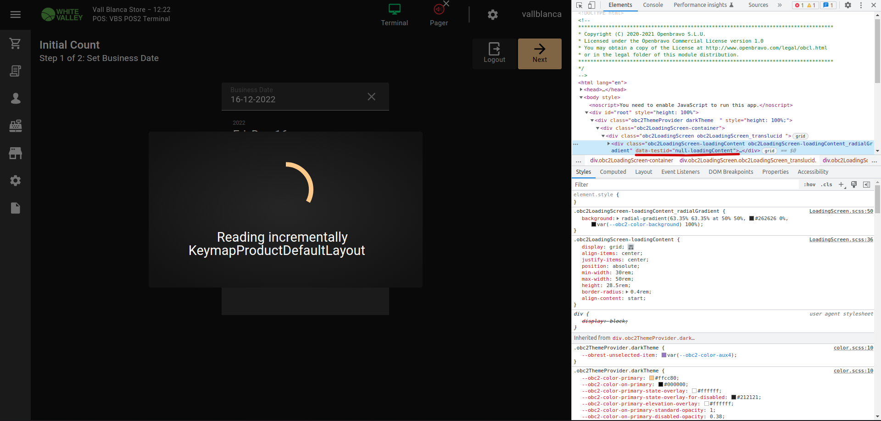Select the cash register sidebar icon

15,126
